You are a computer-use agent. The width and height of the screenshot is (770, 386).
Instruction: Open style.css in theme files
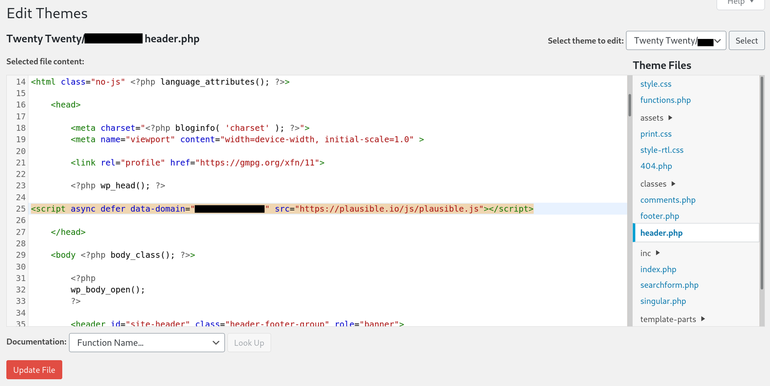tap(655, 84)
